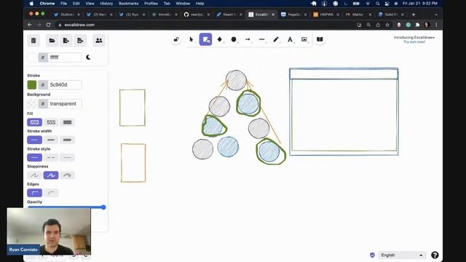466x262 pixels.
Task: Switch to the HNPWA browser tab
Action: pos(326,15)
